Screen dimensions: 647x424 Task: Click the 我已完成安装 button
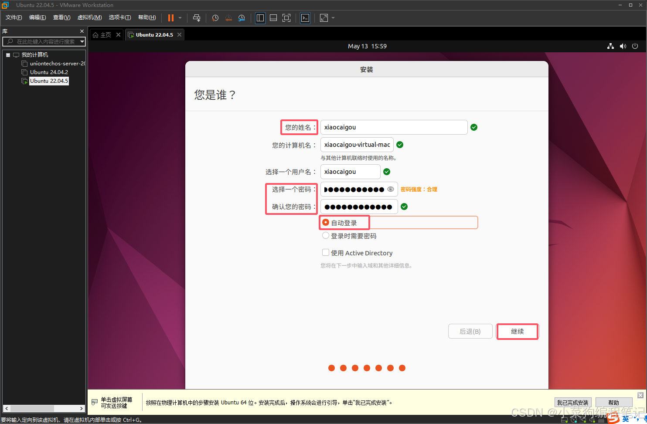(573, 402)
